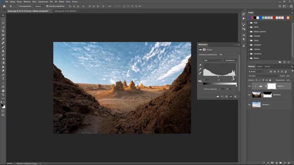Expand the Skala szarości swatch group
The width and height of the screenshot is (294, 165).
coord(249,32)
